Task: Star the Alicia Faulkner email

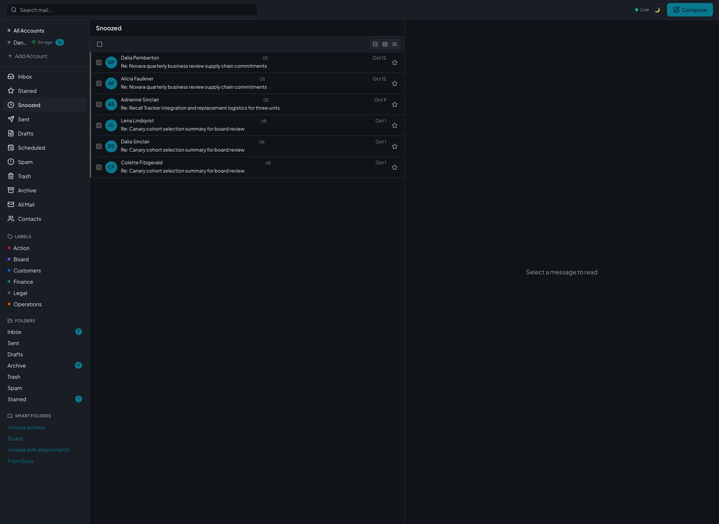Action: 395,83
